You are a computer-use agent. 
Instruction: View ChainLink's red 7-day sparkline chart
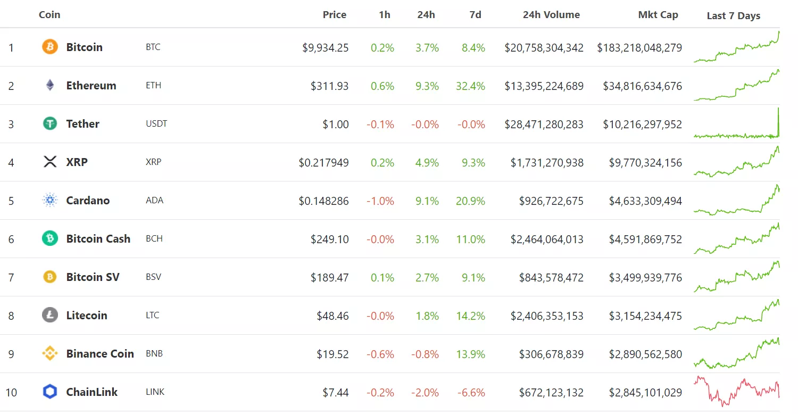(736, 391)
